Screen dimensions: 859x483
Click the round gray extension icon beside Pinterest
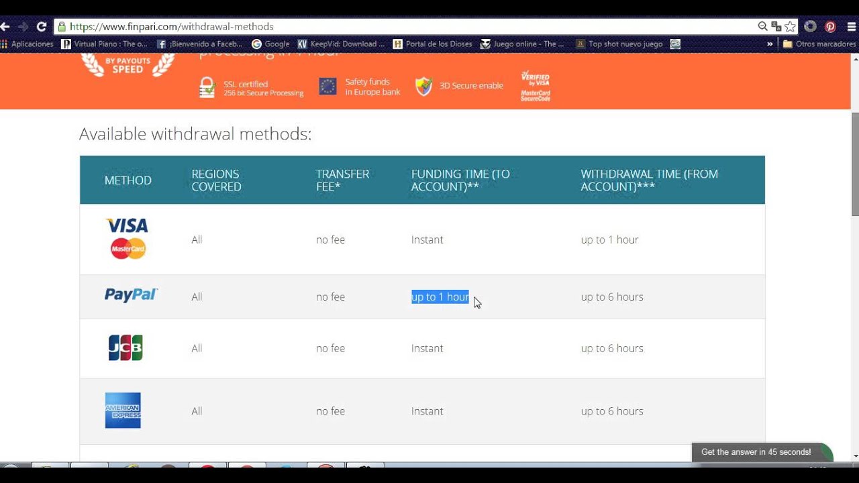[x=810, y=27]
